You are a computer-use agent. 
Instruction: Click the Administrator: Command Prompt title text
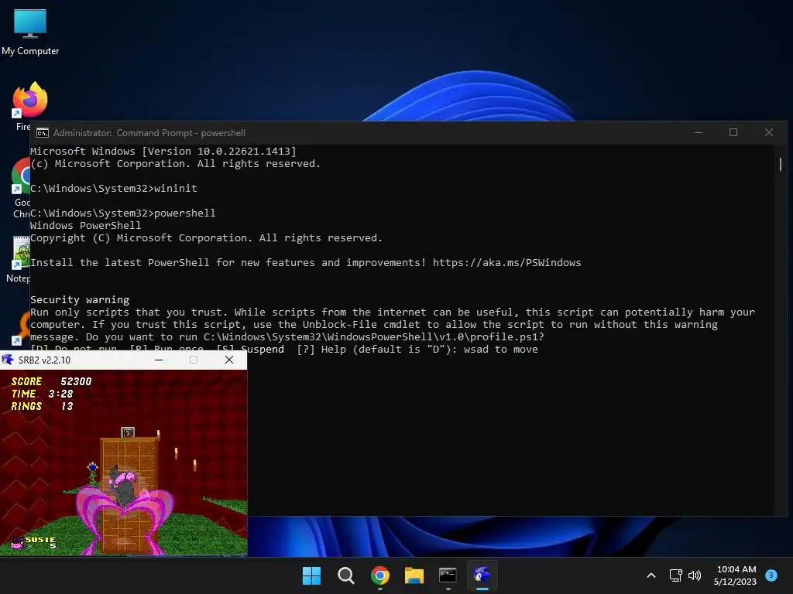(149, 133)
